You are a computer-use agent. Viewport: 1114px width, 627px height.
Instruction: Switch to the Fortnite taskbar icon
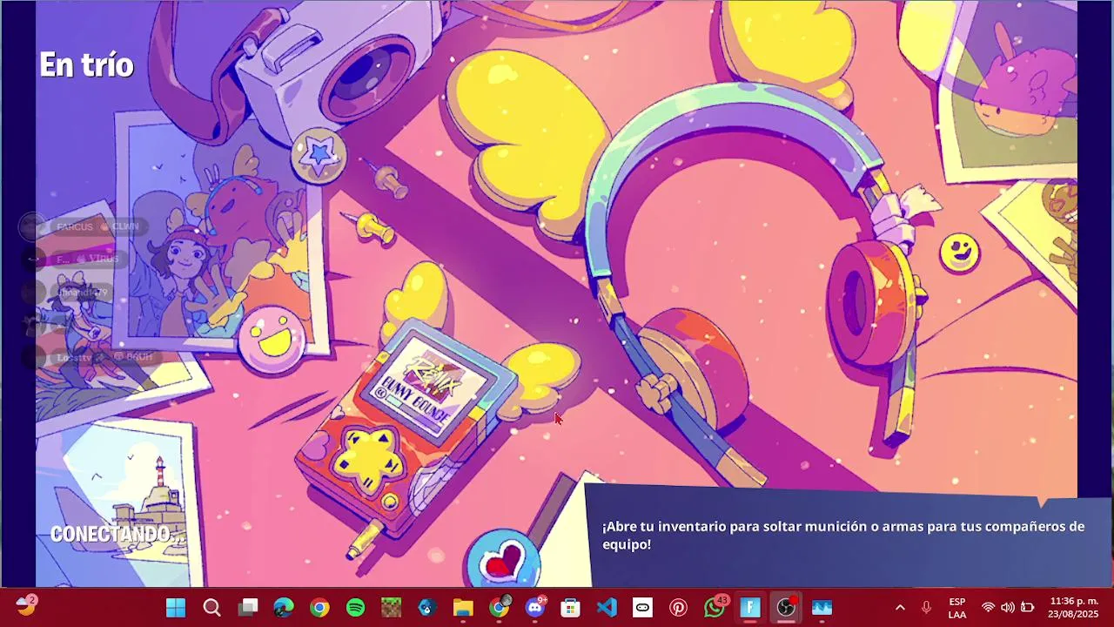750,607
